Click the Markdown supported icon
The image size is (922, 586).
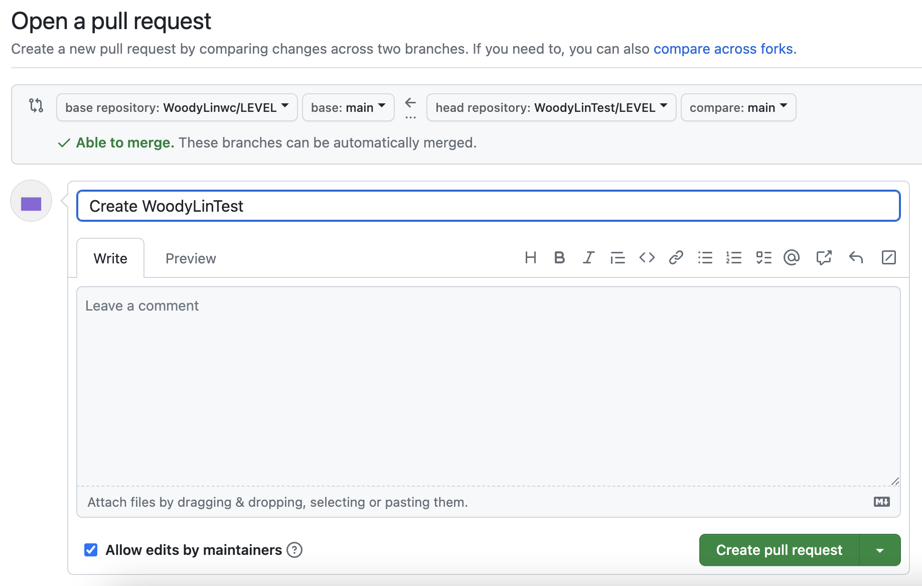(x=881, y=502)
